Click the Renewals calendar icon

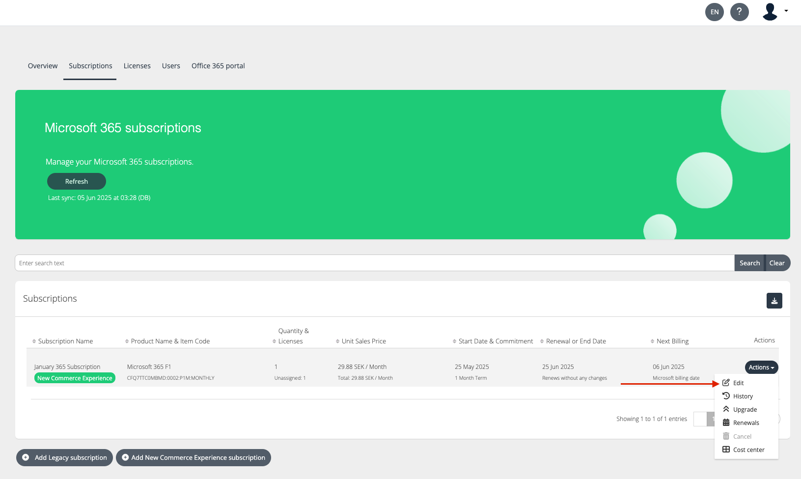tap(726, 423)
